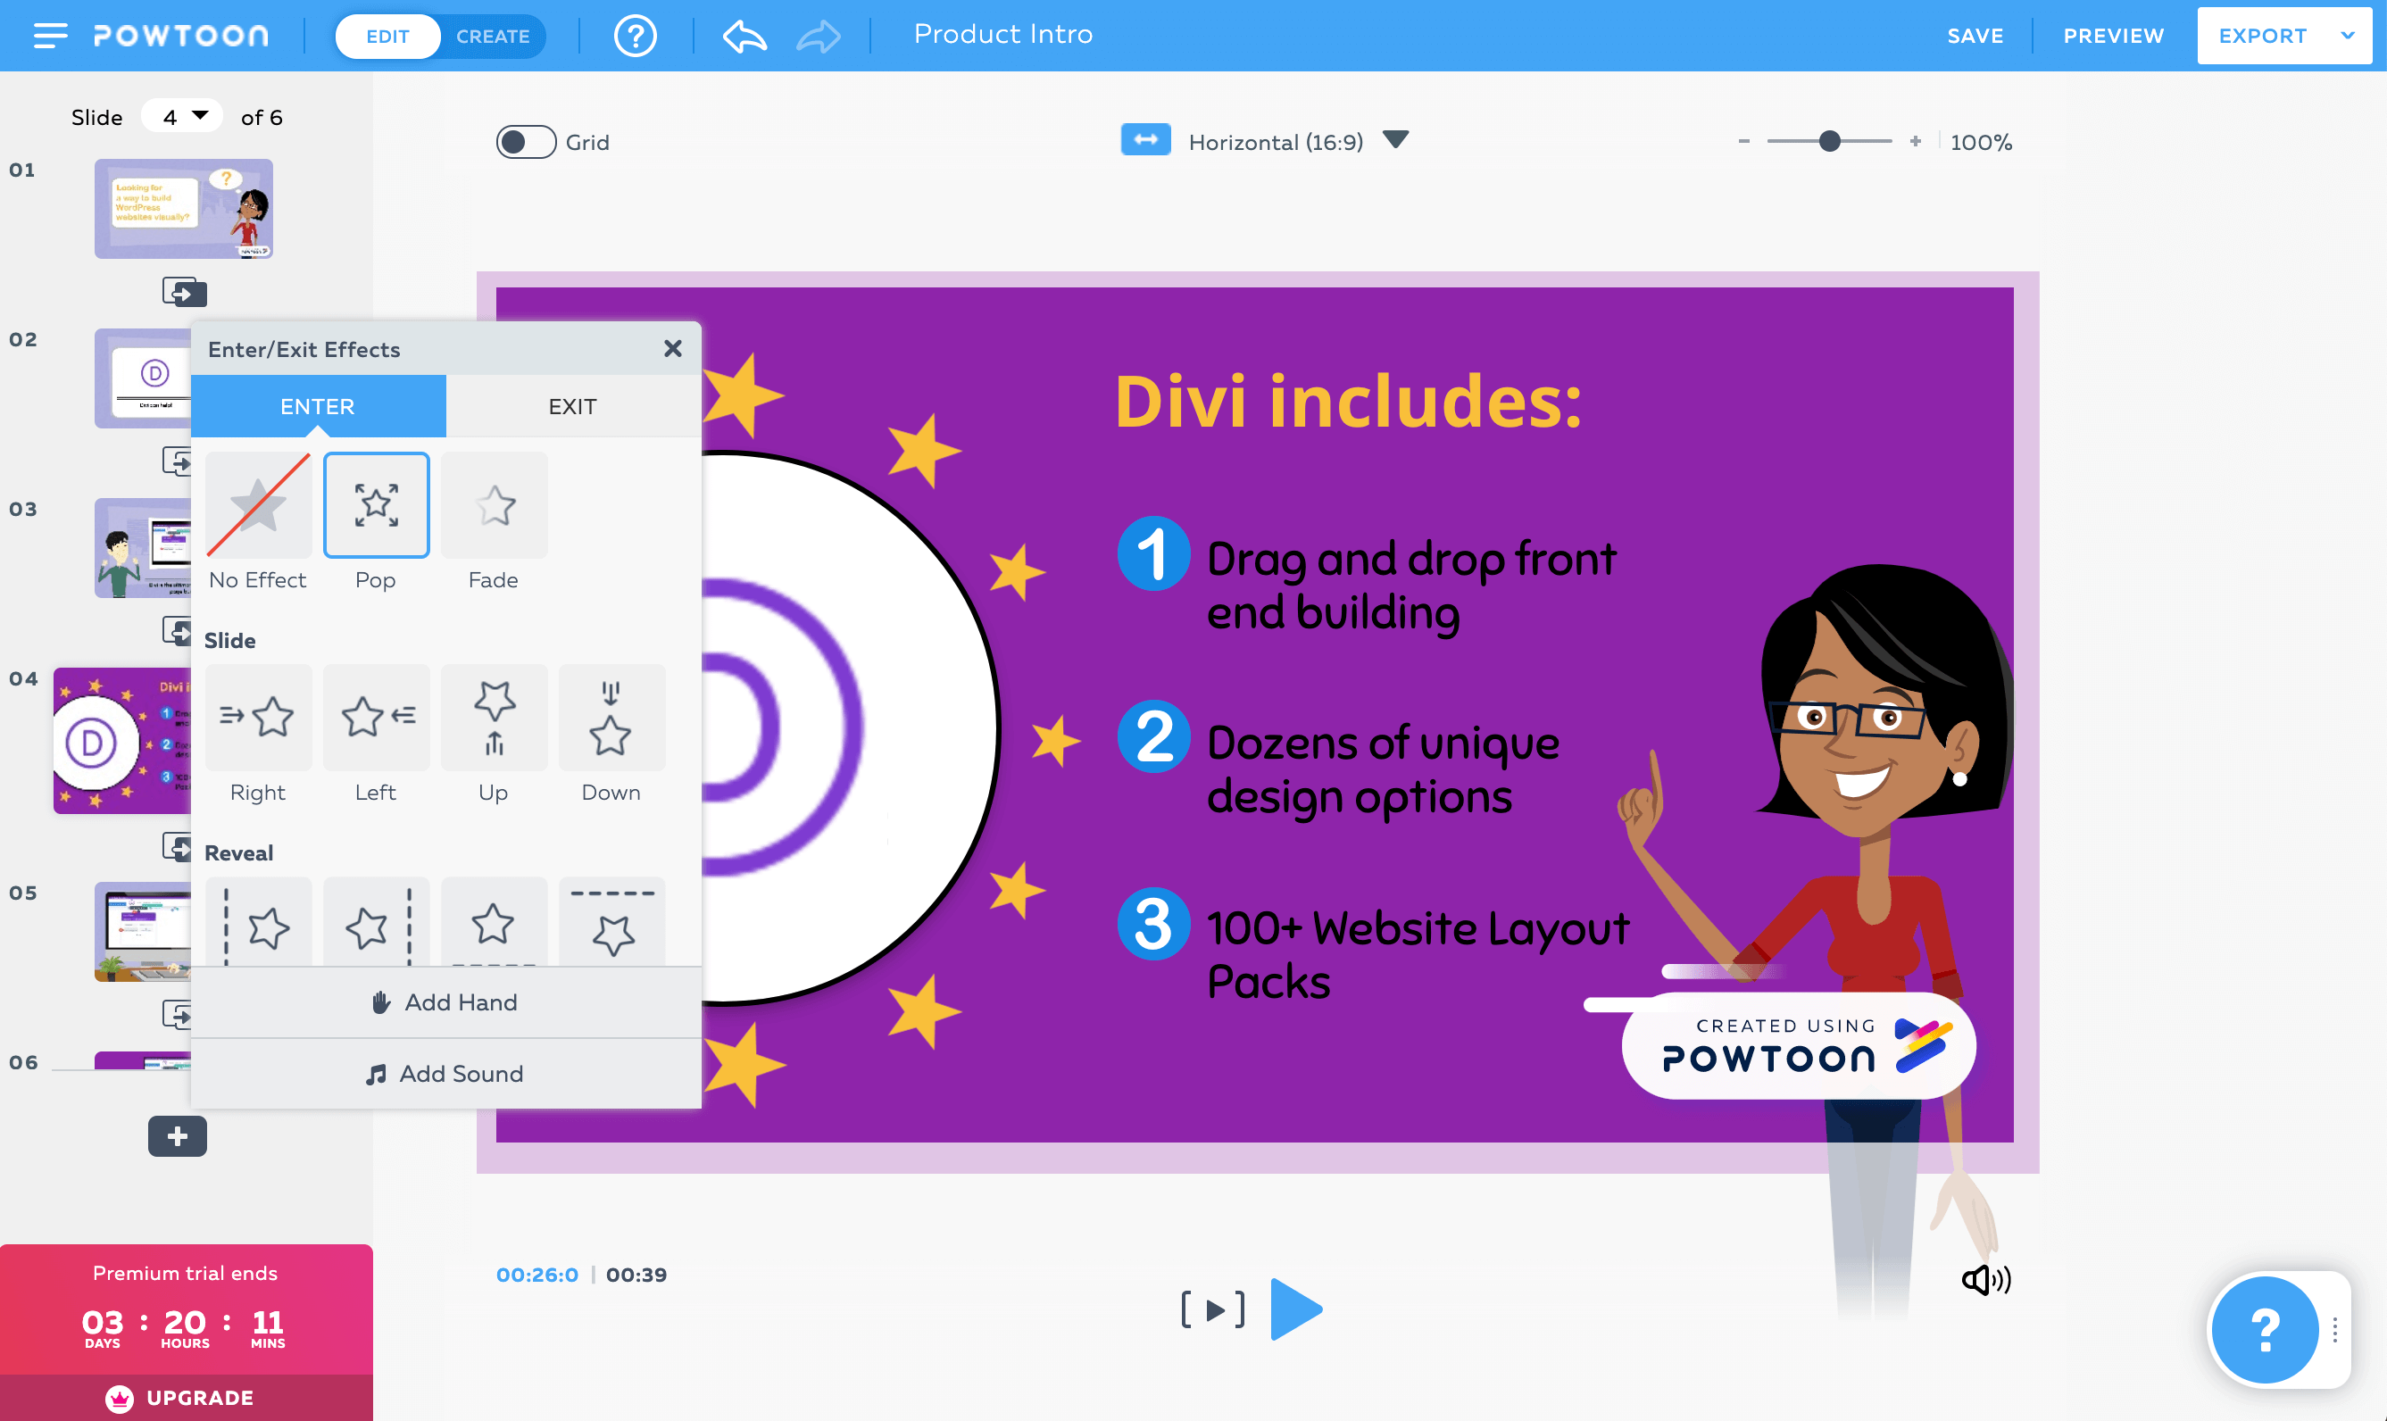
Task: Expand the EXPORT options chevron
Action: (2348, 36)
